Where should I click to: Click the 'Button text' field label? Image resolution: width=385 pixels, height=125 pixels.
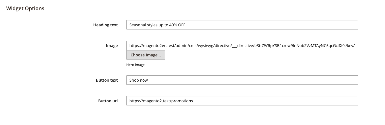[x=107, y=80]
